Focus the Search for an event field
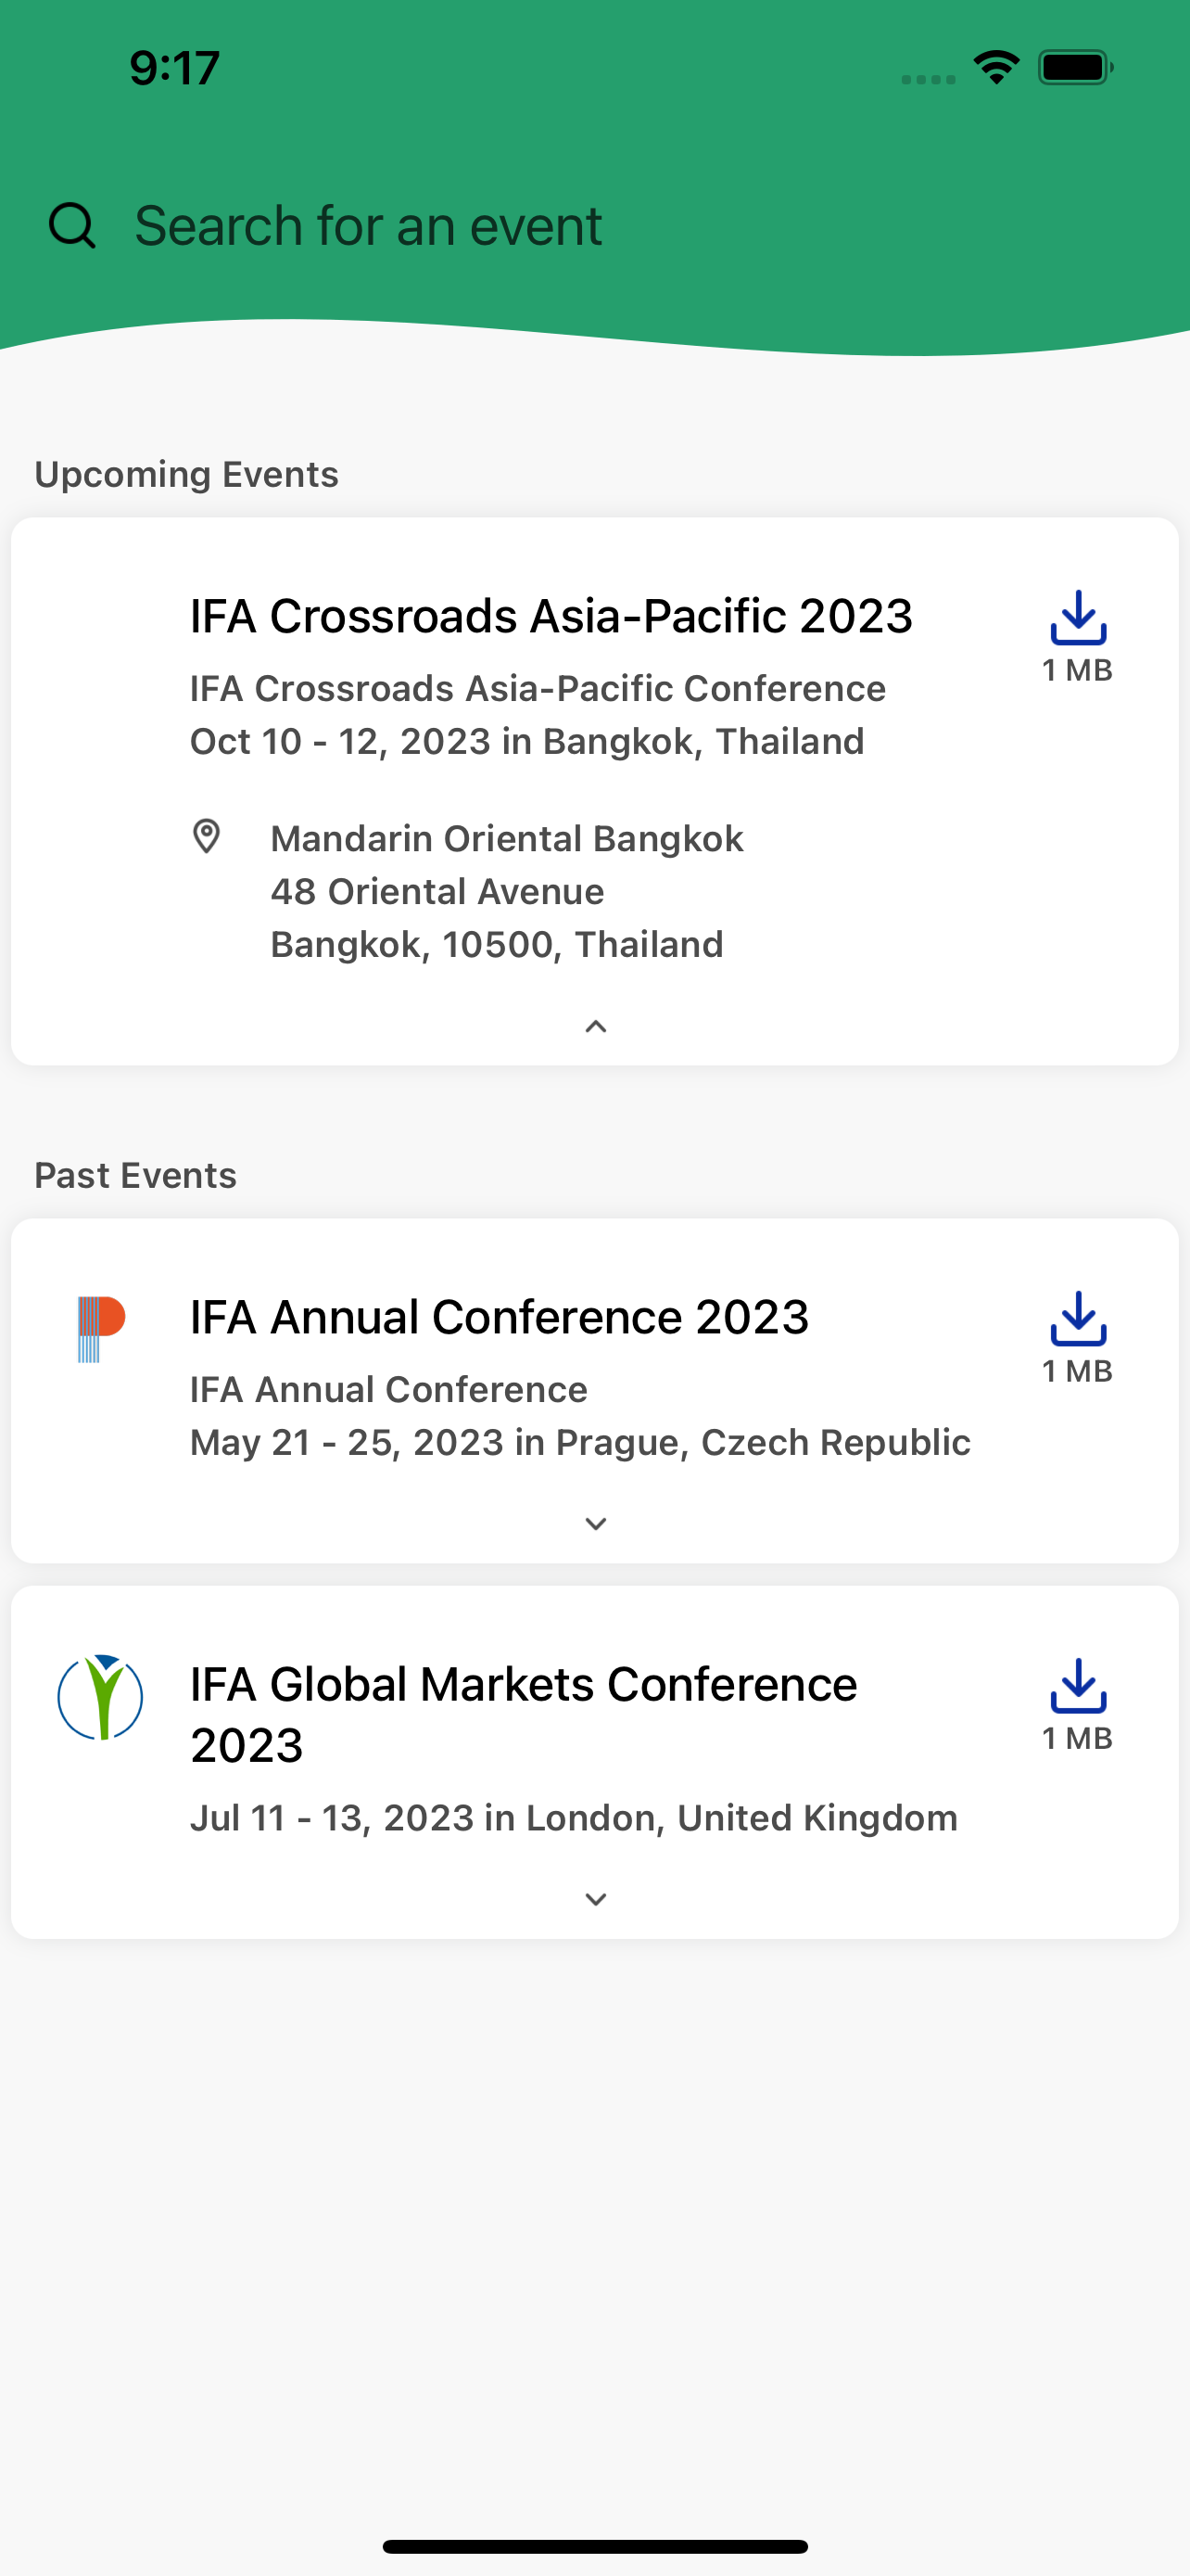This screenshot has width=1190, height=2576. 594,226
